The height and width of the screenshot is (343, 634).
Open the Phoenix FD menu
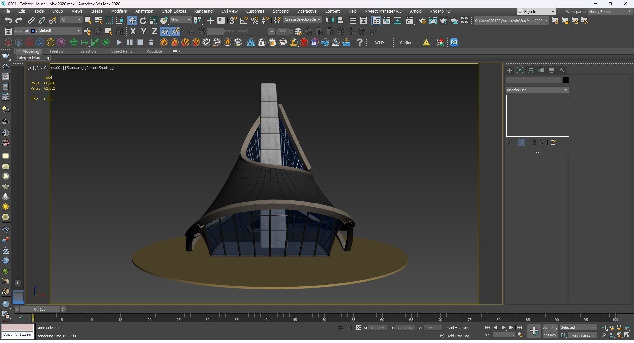440,11
